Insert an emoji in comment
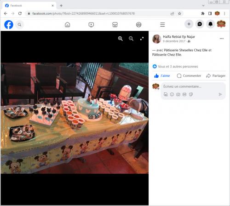 (172, 94)
